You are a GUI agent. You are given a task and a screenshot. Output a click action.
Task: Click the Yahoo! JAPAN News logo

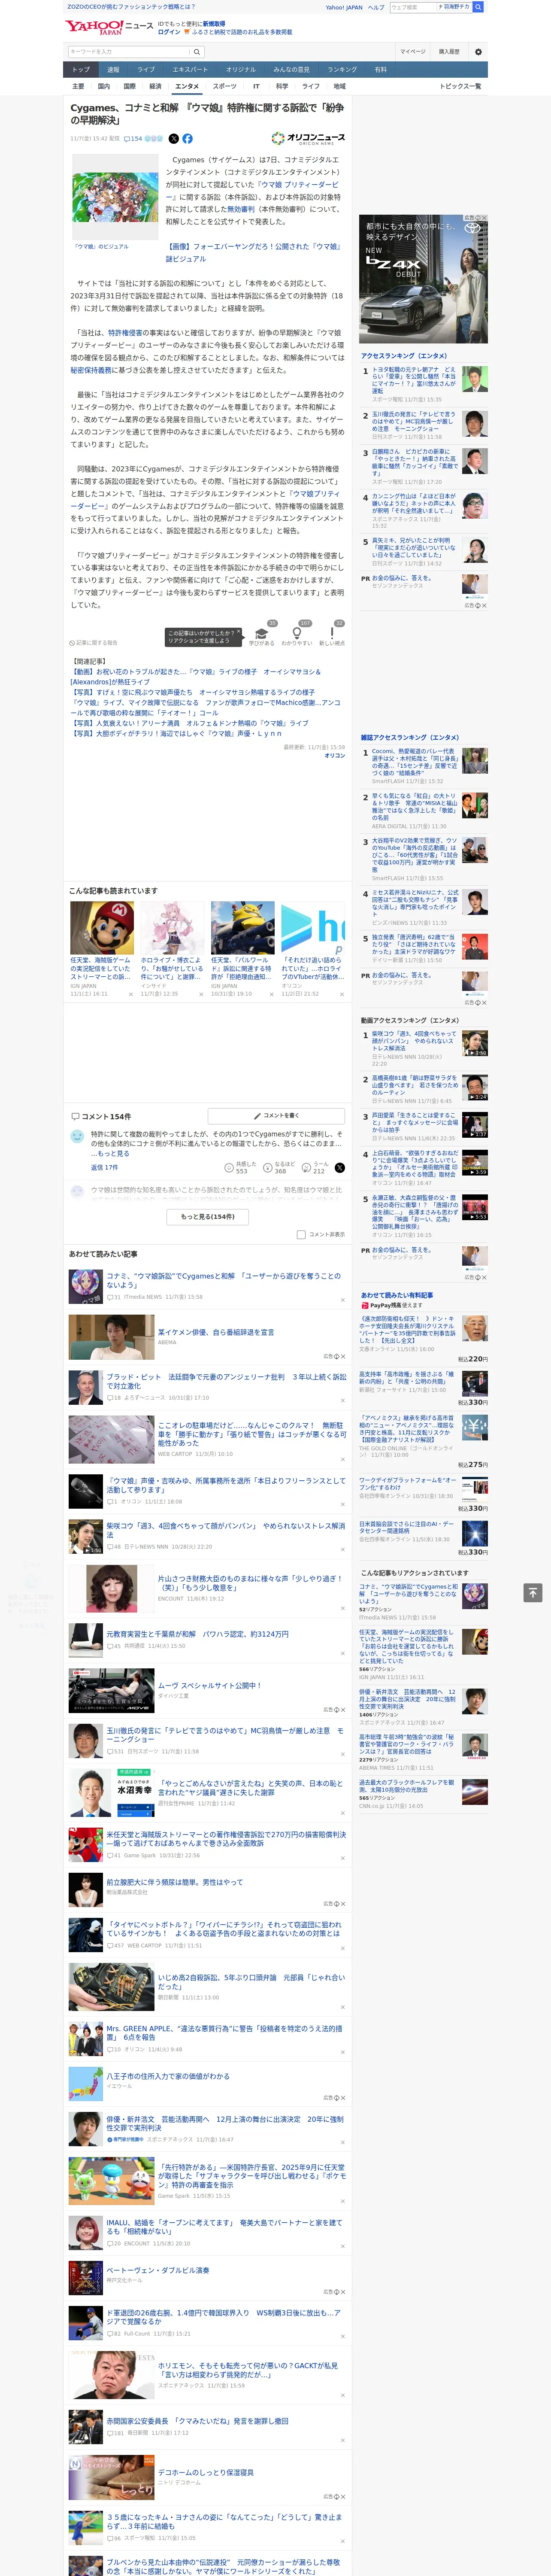click(109, 27)
